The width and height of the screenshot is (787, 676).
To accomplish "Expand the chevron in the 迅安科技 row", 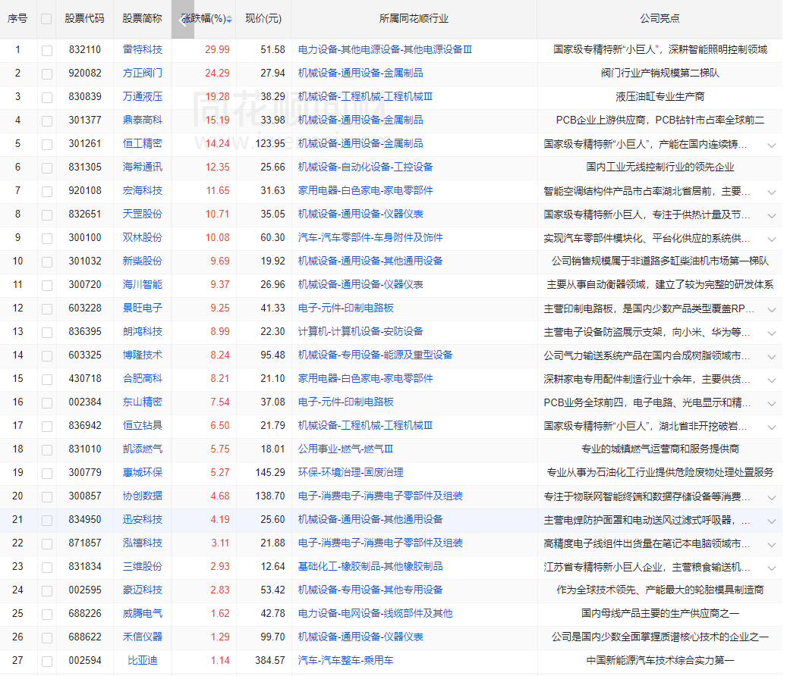I will point(771,521).
